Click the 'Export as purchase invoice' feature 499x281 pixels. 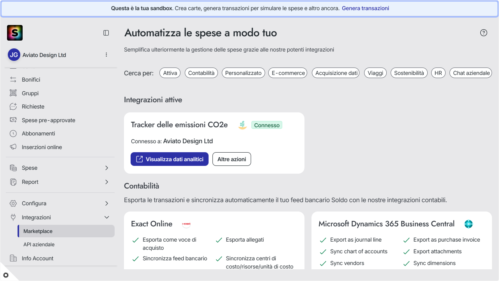tap(447, 240)
